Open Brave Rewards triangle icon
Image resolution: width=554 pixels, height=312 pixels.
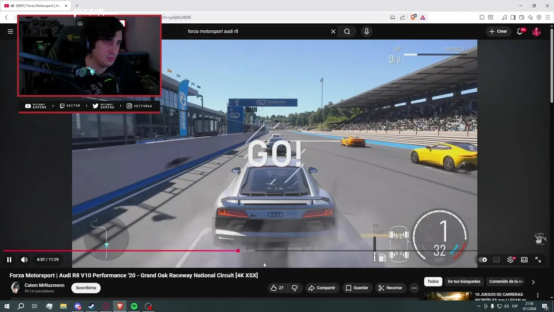[x=422, y=17]
